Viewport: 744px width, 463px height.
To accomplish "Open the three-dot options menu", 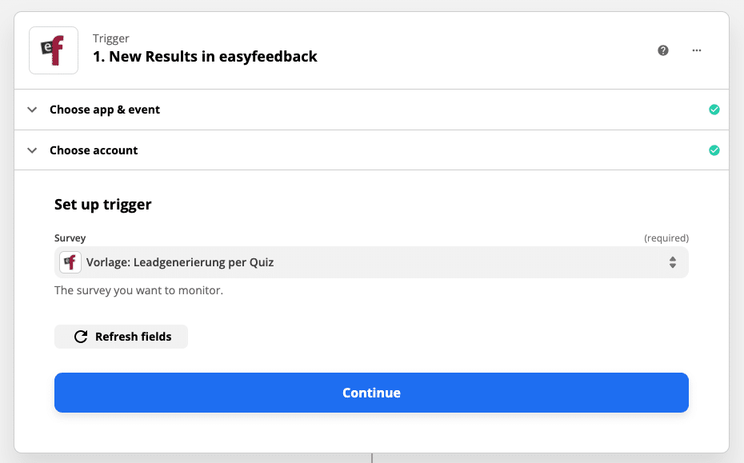I will (x=696, y=50).
